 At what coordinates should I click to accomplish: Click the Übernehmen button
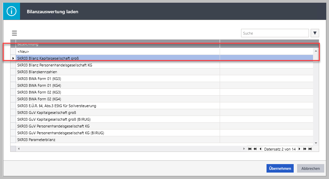pos(280,168)
